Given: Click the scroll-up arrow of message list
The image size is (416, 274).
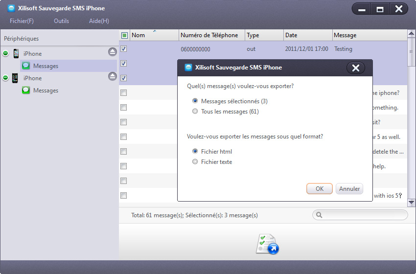Looking at the screenshot, I should (412, 33).
